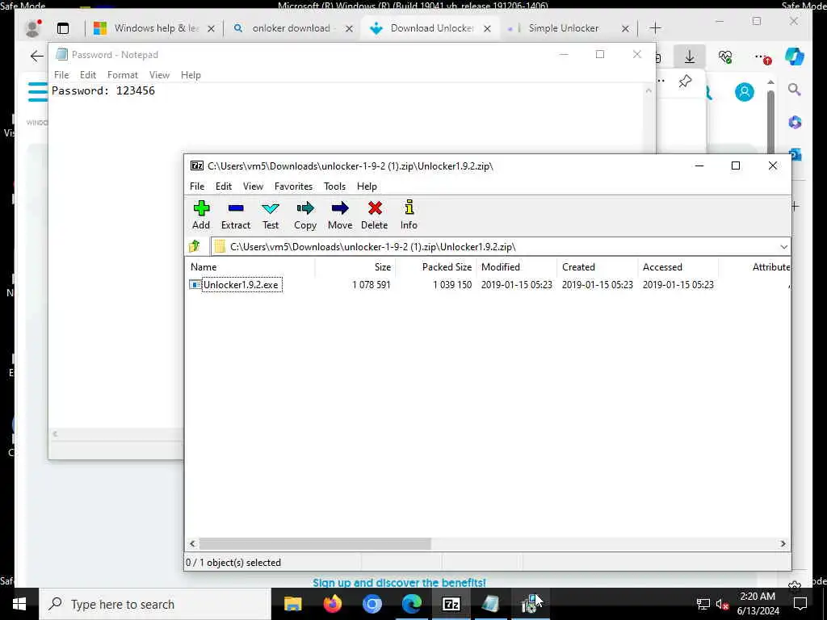Choose the Move toolbar icon in 7-Zip
Viewport: 827px width, 620px height.
click(340, 215)
